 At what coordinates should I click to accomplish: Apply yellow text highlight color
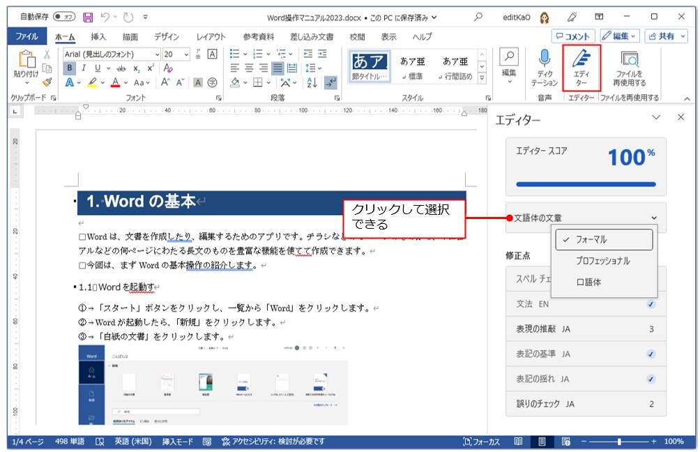click(x=93, y=82)
